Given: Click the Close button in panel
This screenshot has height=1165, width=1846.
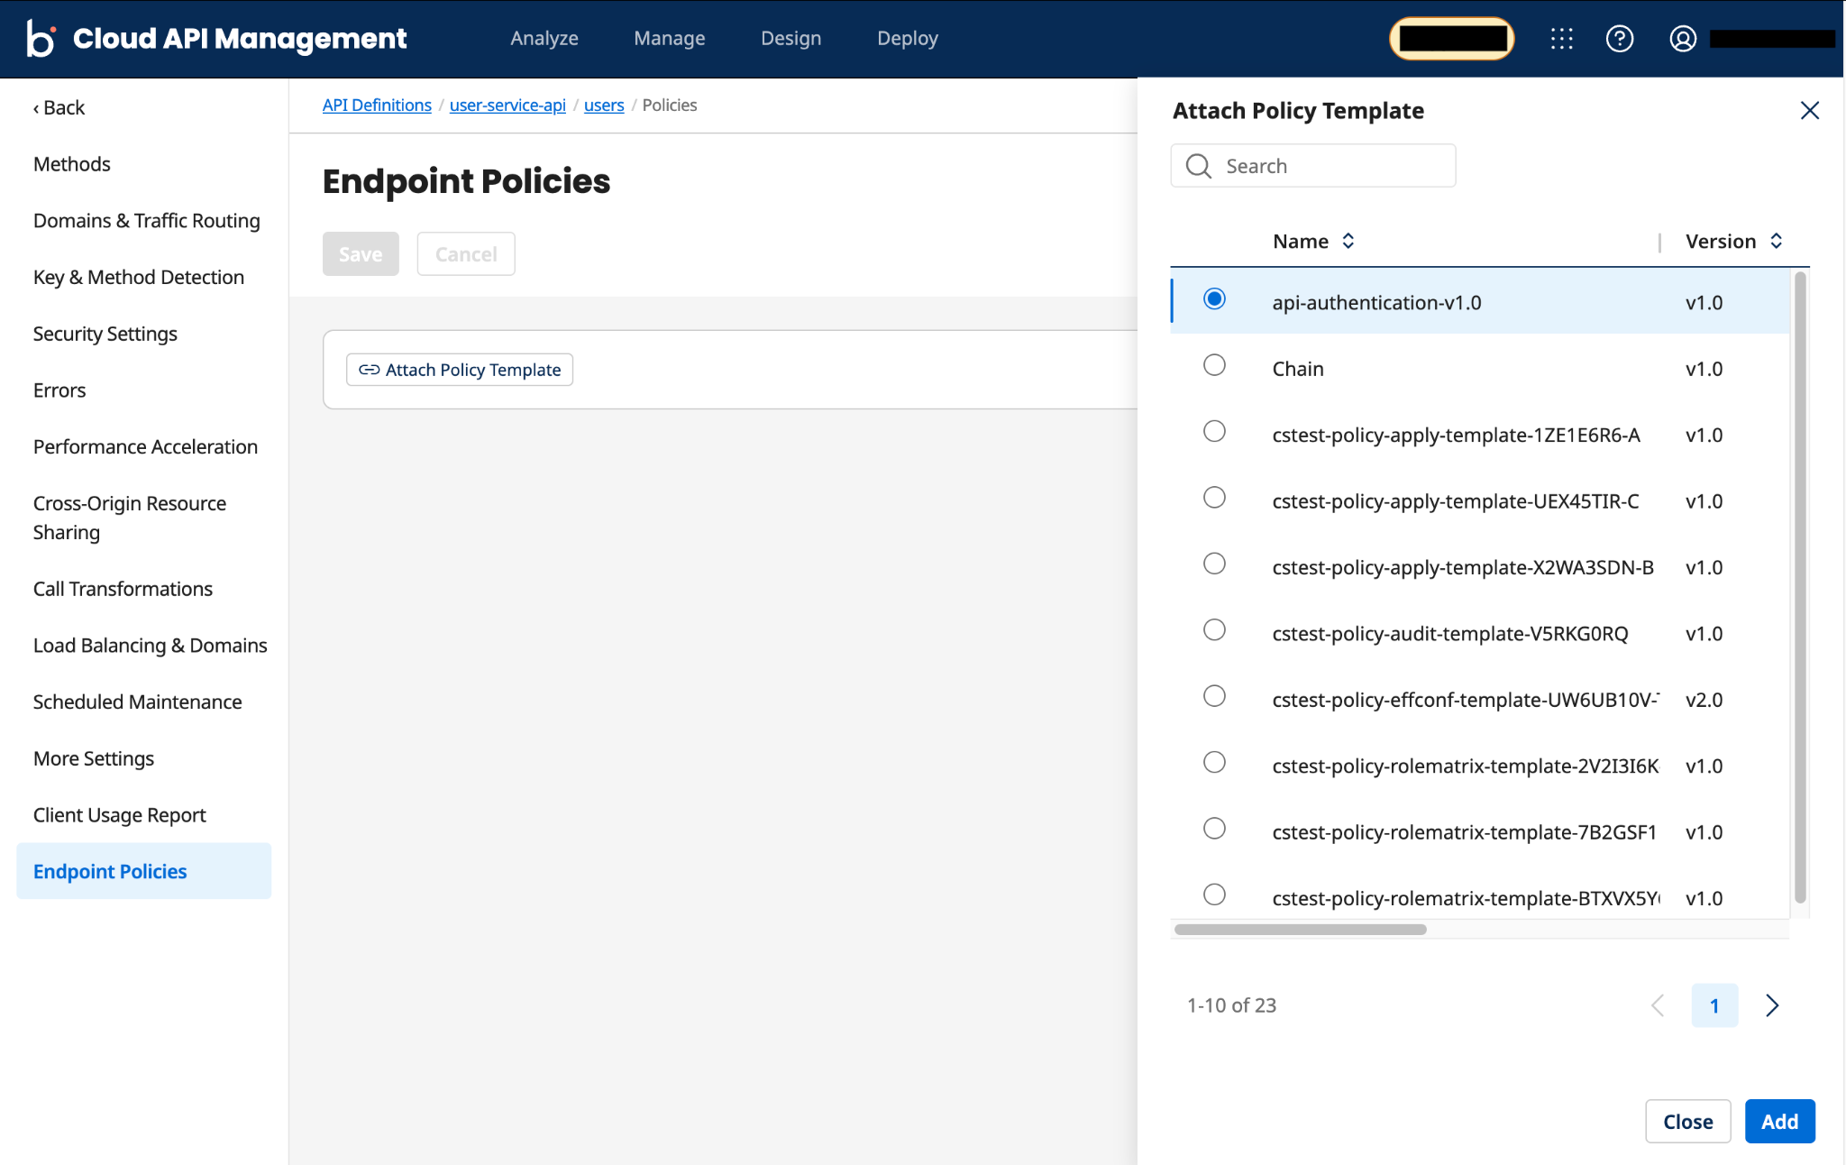Looking at the screenshot, I should (x=1687, y=1122).
